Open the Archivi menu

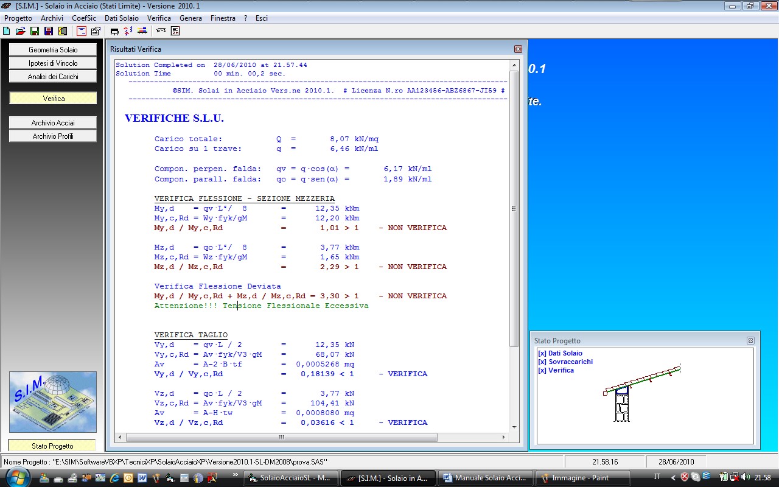(52, 18)
